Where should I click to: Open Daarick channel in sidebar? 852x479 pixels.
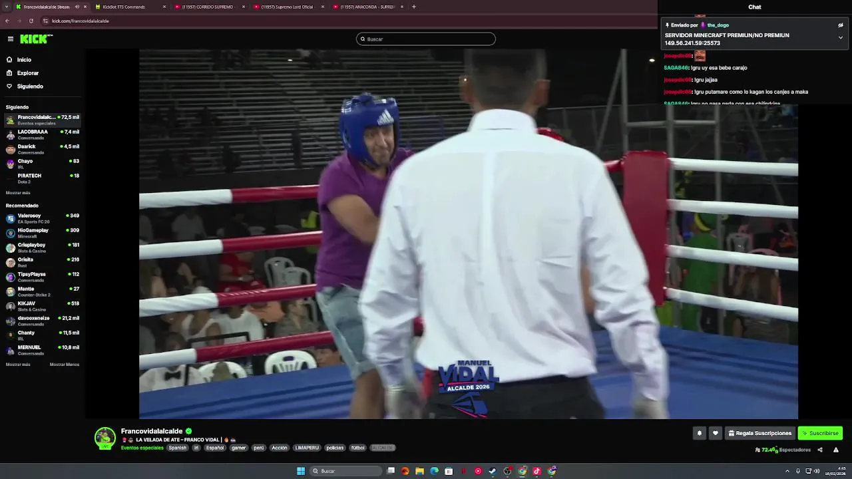(x=43, y=149)
